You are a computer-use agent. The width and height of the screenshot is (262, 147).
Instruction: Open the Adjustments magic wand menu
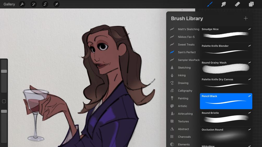[34, 4]
